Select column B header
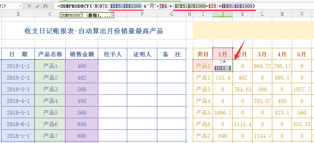The width and height of the screenshot is (314, 143). tap(18, 14)
